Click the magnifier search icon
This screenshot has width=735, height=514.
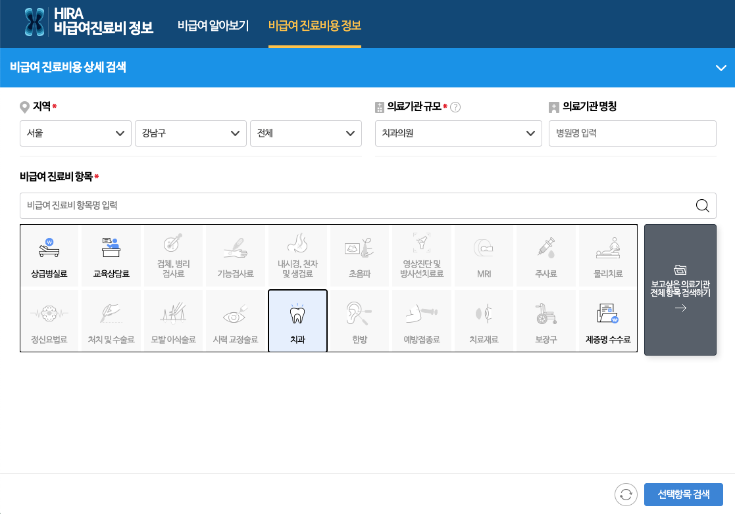(x=704, y=205)
